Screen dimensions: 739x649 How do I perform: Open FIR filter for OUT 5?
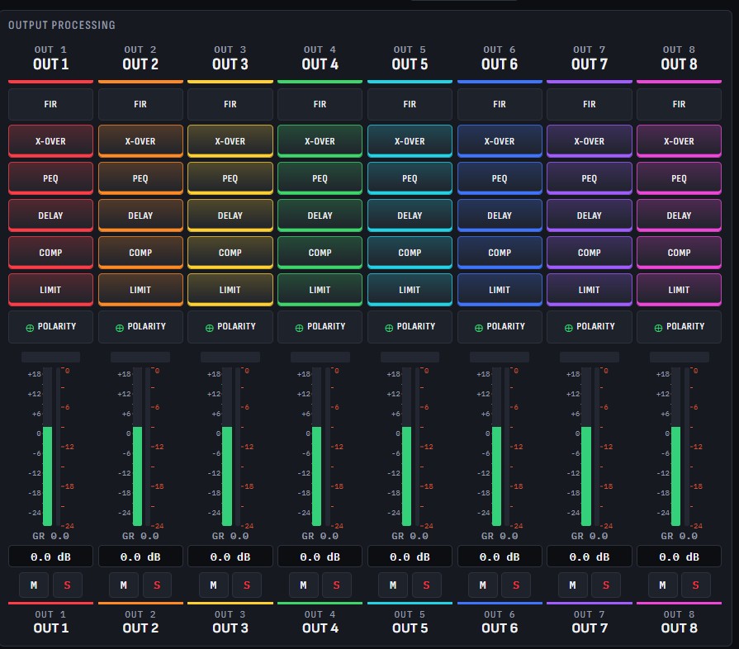pos(410,104)
